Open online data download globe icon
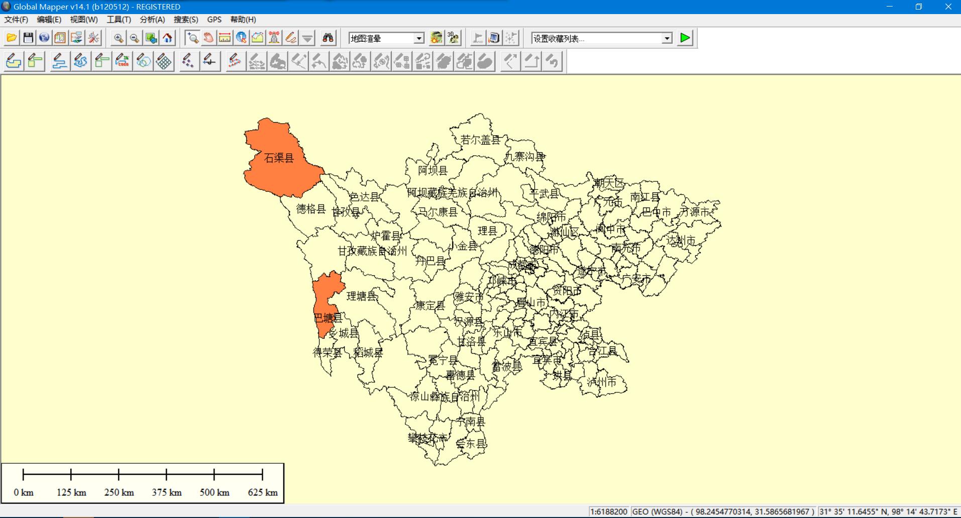 coord(44,38)
